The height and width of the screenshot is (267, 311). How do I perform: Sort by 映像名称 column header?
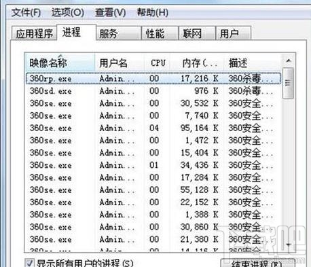click(60, 63)
